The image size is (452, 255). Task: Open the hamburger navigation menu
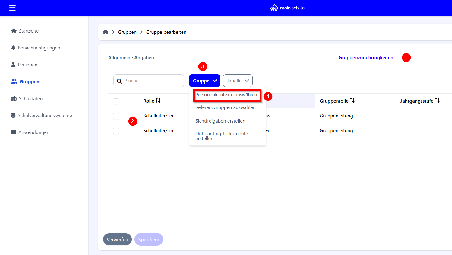pyautogui.click(x=12, y=8)
